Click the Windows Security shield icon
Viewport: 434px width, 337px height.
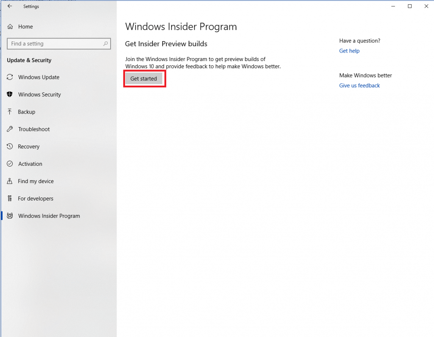[10, 95]
